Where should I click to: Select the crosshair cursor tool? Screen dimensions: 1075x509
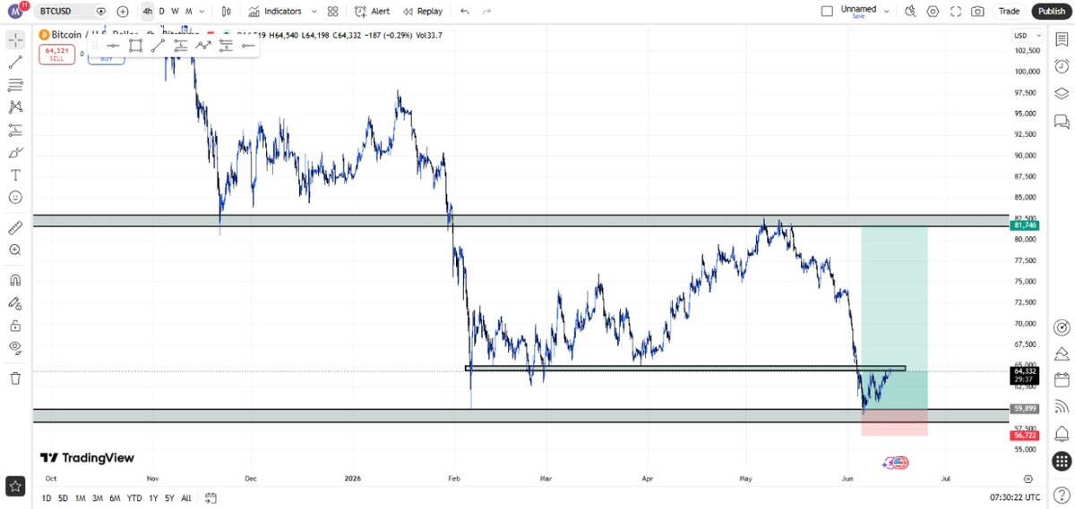15,40
